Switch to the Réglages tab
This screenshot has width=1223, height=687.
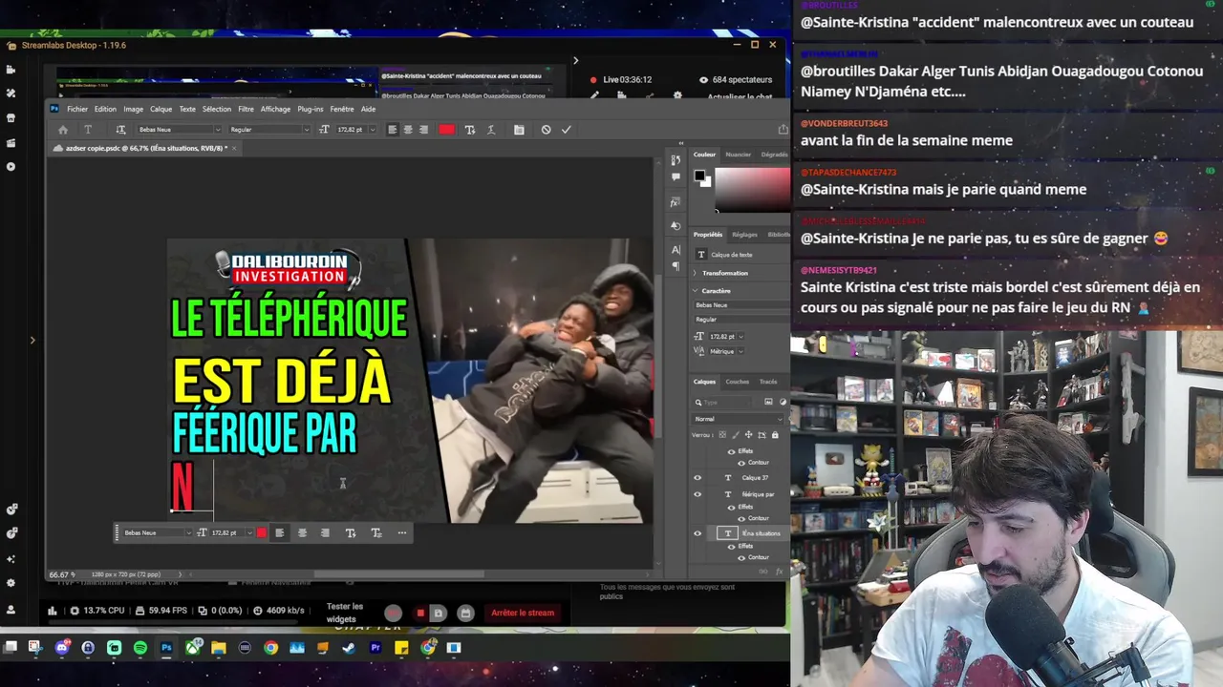coord(744,235)
